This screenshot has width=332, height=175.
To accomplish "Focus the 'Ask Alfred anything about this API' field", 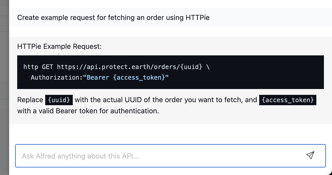I will point(170,156).
